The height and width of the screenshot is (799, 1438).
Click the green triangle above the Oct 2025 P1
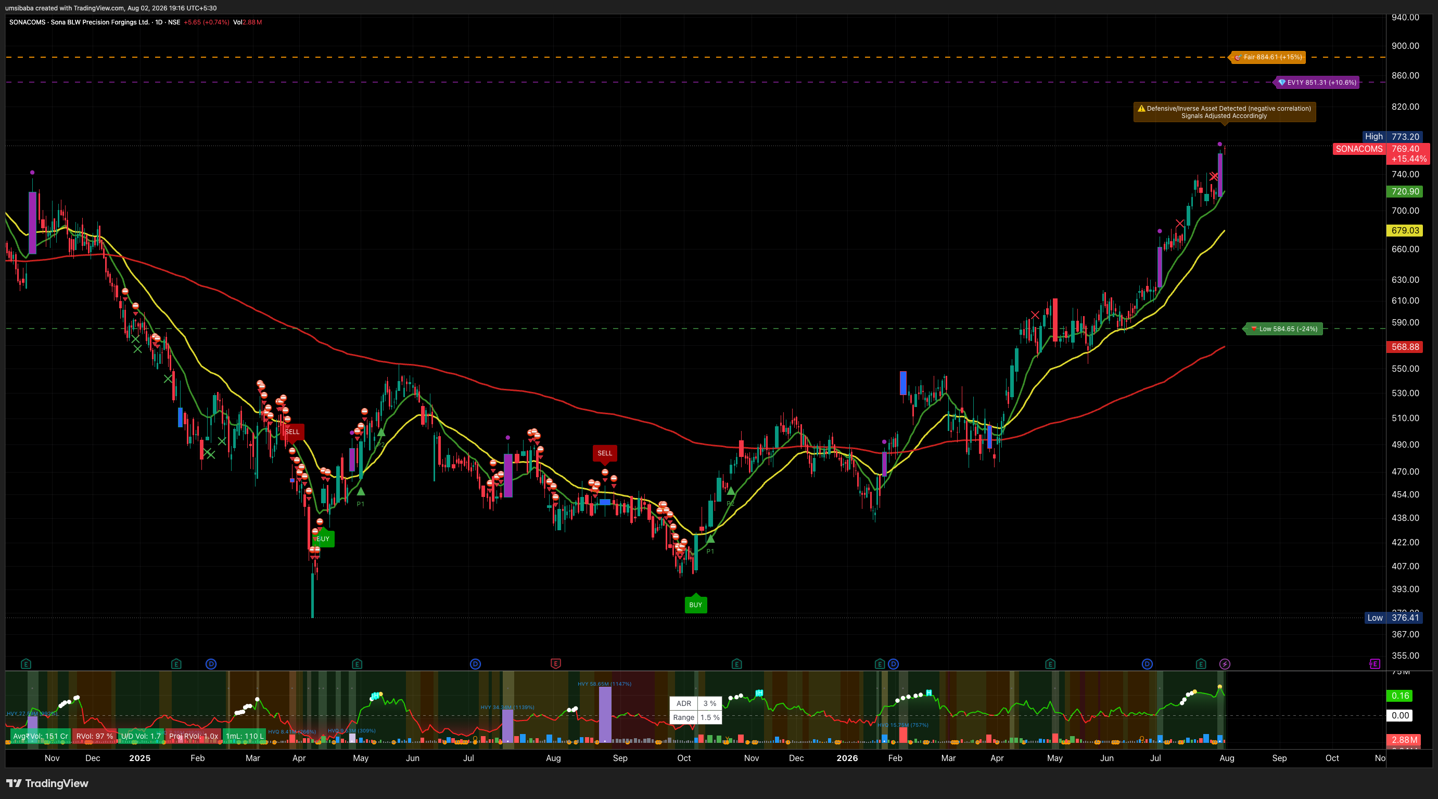click(710, 539)
